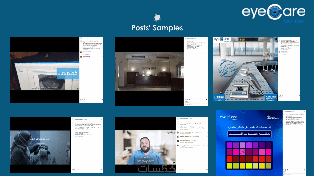The width and height of the screenshot is (314, 176).
Task: Open more options on reception desk post
Action: 206,38
